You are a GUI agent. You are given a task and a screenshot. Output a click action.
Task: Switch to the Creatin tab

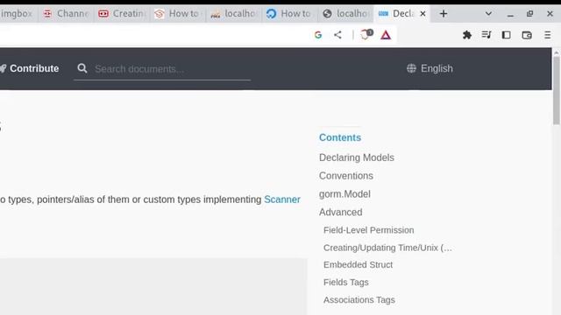point(122,14)
